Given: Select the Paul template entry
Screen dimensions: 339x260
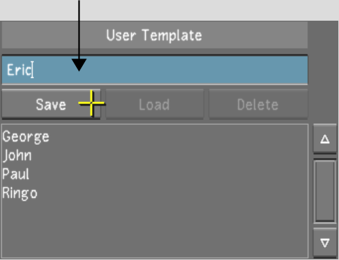Looking at the screenshot, I should click(x=16, y=174).
